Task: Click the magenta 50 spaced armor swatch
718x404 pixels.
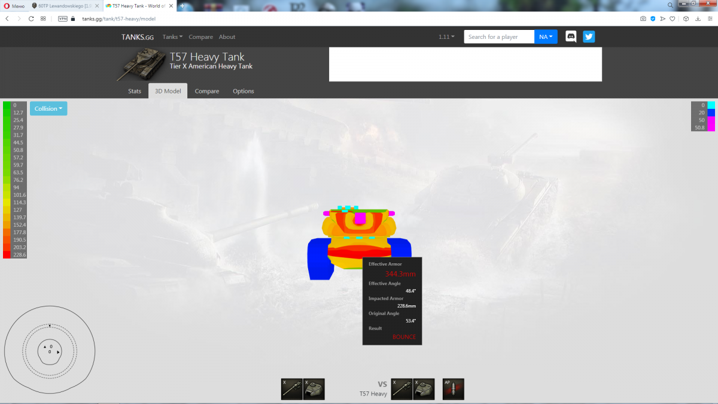Action: 711,120
